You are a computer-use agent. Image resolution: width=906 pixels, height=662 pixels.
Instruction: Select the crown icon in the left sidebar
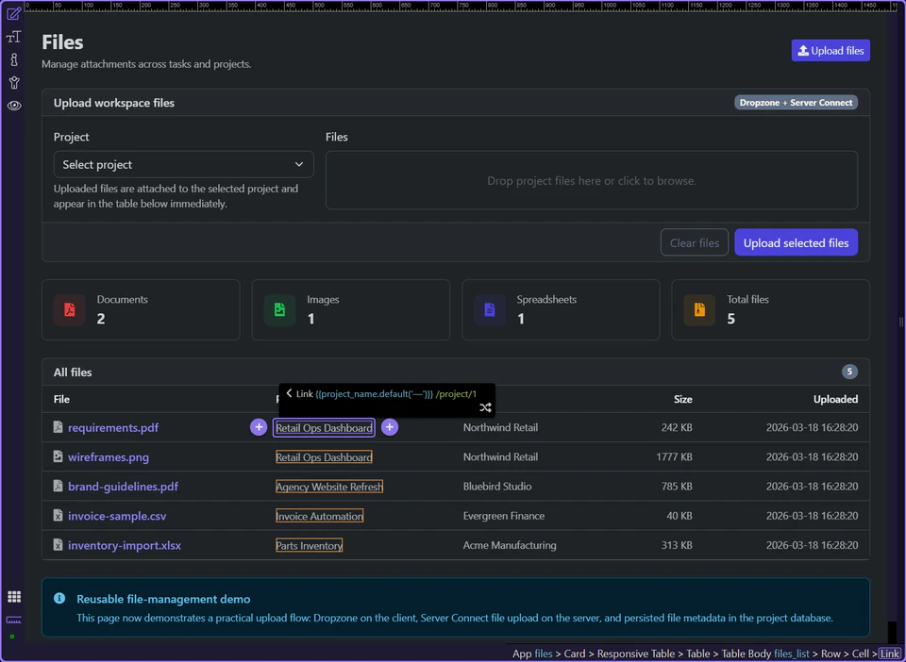pos(13,82)
